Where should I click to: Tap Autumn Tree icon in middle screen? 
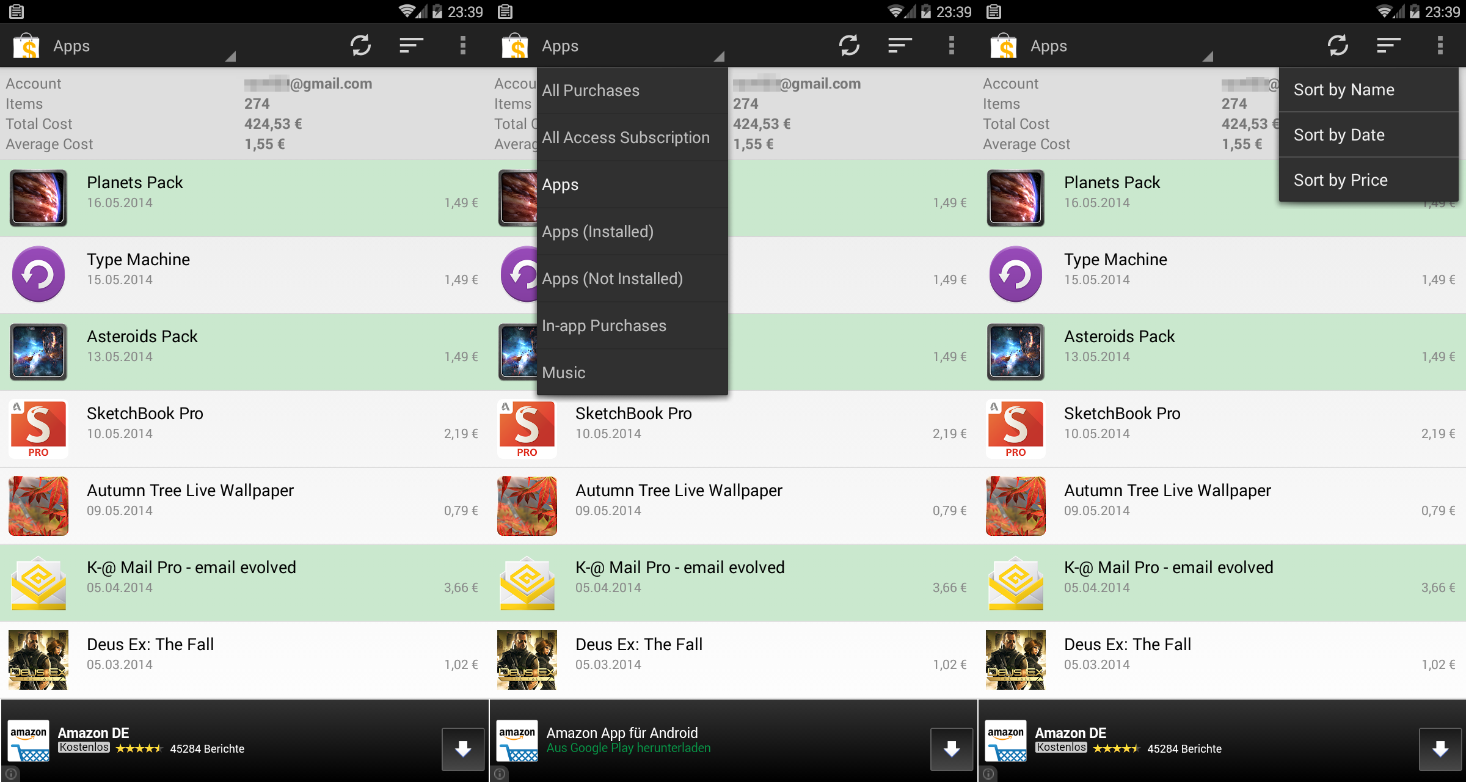tap(527, 506)
